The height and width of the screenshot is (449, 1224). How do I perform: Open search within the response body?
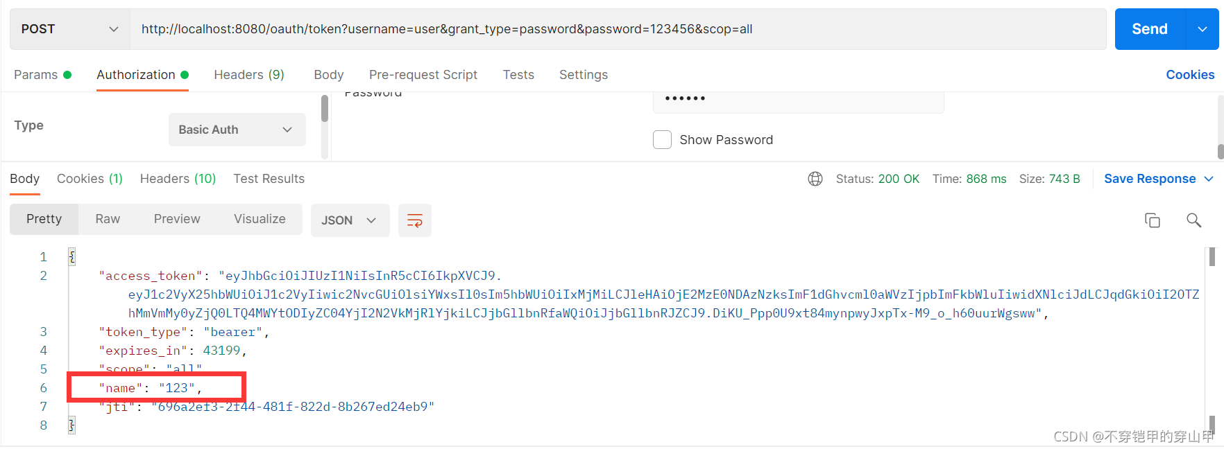pos(1194,220)
